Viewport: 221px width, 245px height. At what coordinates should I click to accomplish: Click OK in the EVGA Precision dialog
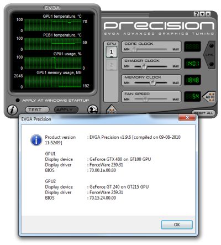click(177, 225)
